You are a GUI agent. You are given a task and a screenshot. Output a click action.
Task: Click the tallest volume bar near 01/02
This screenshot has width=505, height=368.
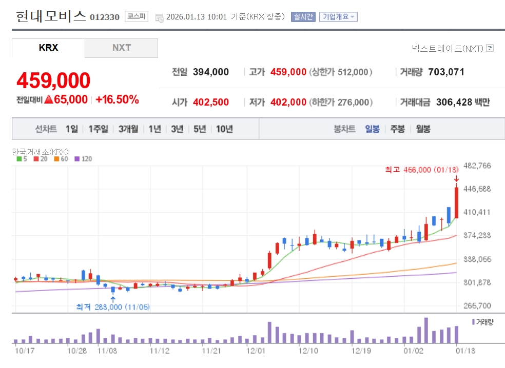tap(425, 331)
